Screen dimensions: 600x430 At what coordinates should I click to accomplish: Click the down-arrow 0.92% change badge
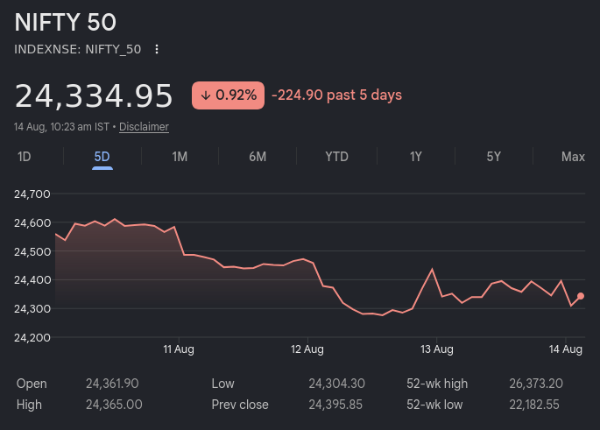pyautogui.click(x=228, y=95)
